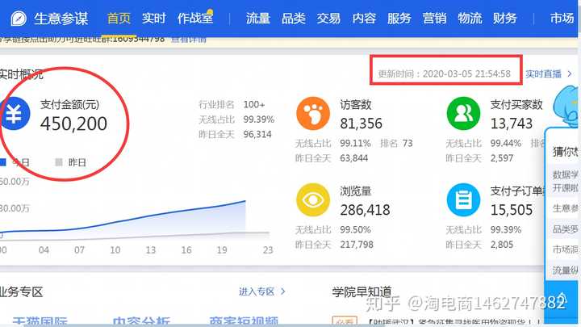Click the 13 hour axis label

[150, 249]
